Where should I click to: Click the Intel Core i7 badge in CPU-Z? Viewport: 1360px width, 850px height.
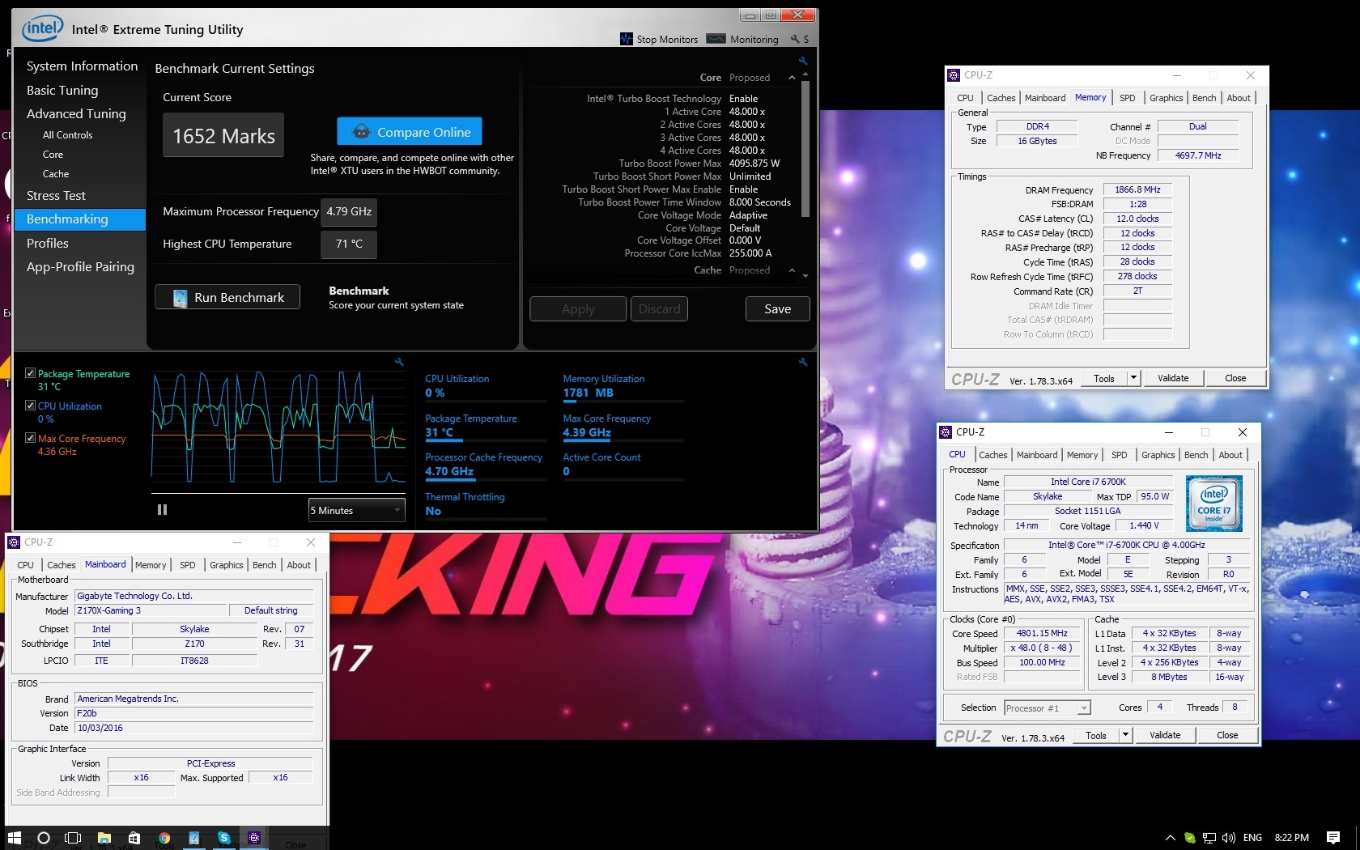tap(1213, 504)
